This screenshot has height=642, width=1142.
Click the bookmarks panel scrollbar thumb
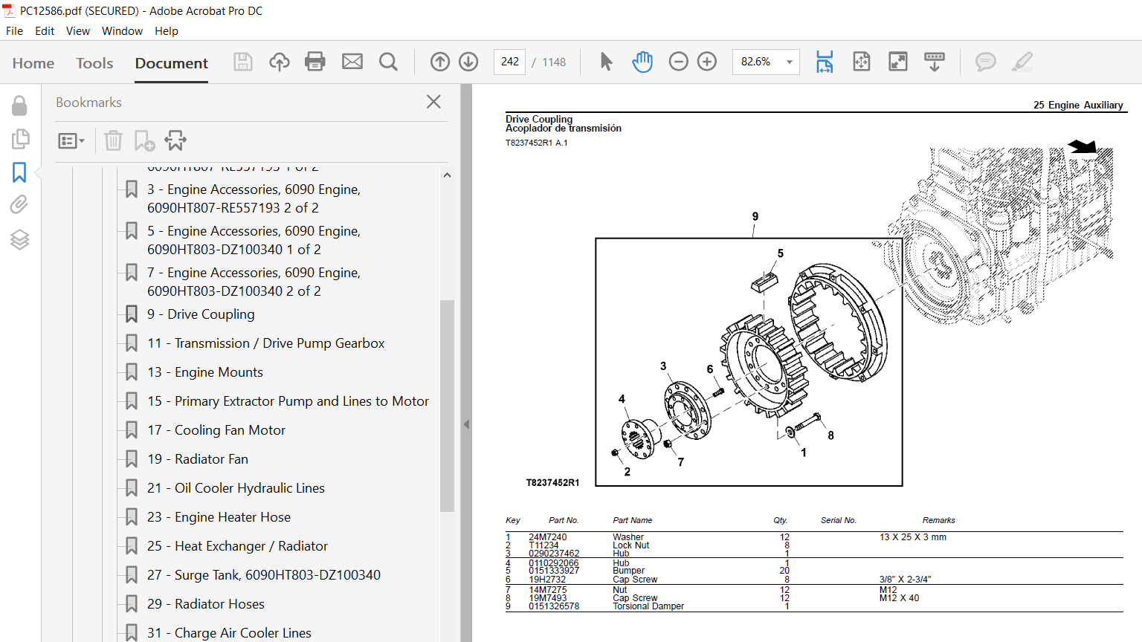[x=447, y=406]
